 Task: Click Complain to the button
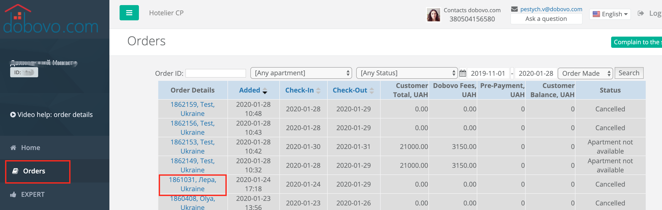point(637,42)
